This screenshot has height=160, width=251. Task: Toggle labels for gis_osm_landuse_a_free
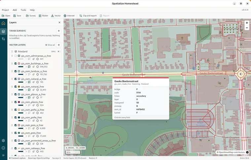coord(29,74)
